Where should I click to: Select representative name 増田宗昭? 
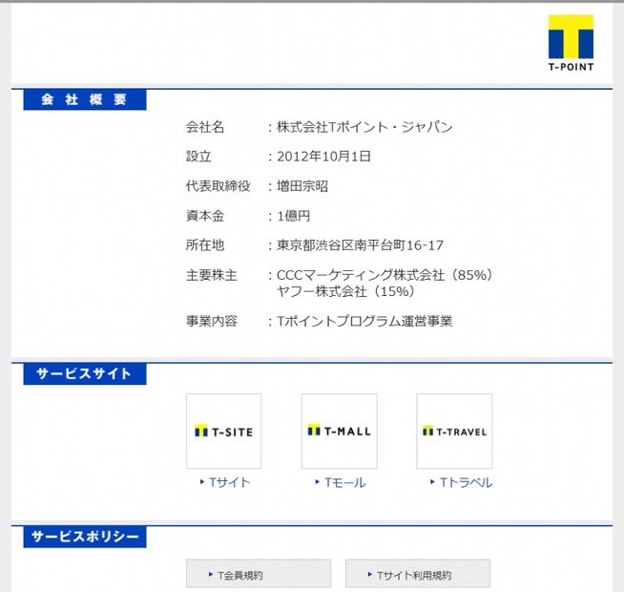coord(302,186)
